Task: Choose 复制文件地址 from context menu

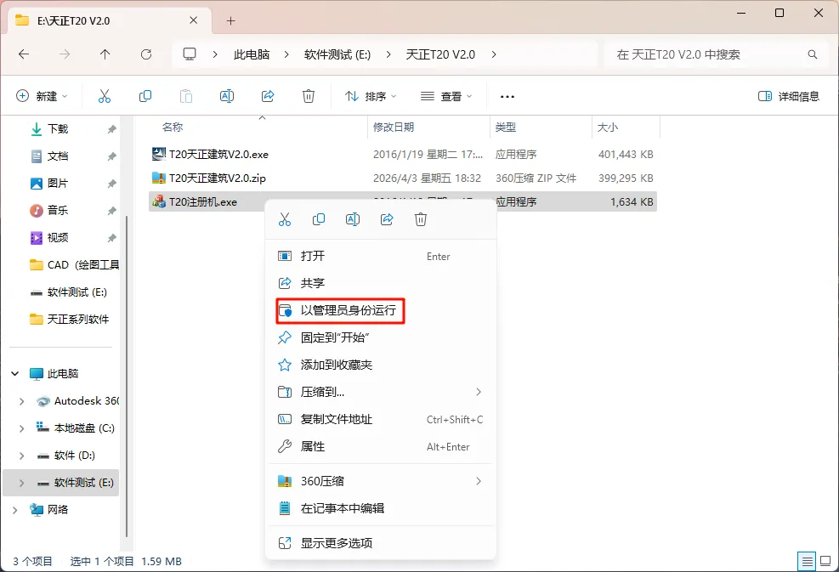Action: (381, 420)
